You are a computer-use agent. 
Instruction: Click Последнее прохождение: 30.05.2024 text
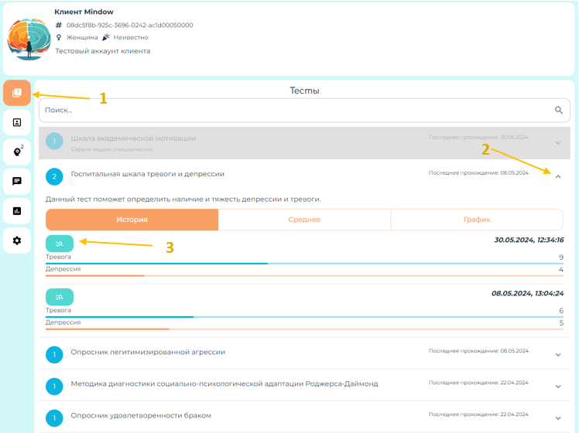point(478,137)
